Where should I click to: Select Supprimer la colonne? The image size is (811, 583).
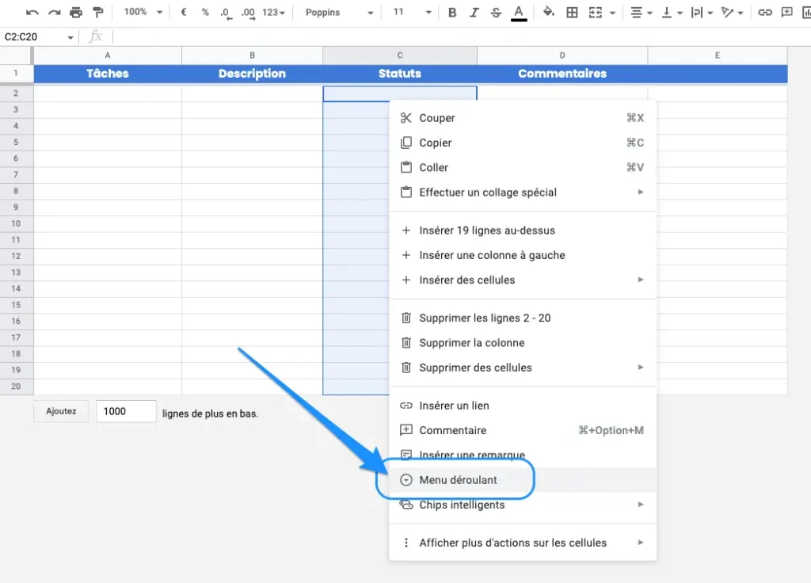[474, 342]
